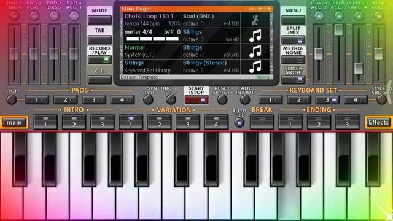Click the music note icon beside Strings (Stereo)

[255, 67]
